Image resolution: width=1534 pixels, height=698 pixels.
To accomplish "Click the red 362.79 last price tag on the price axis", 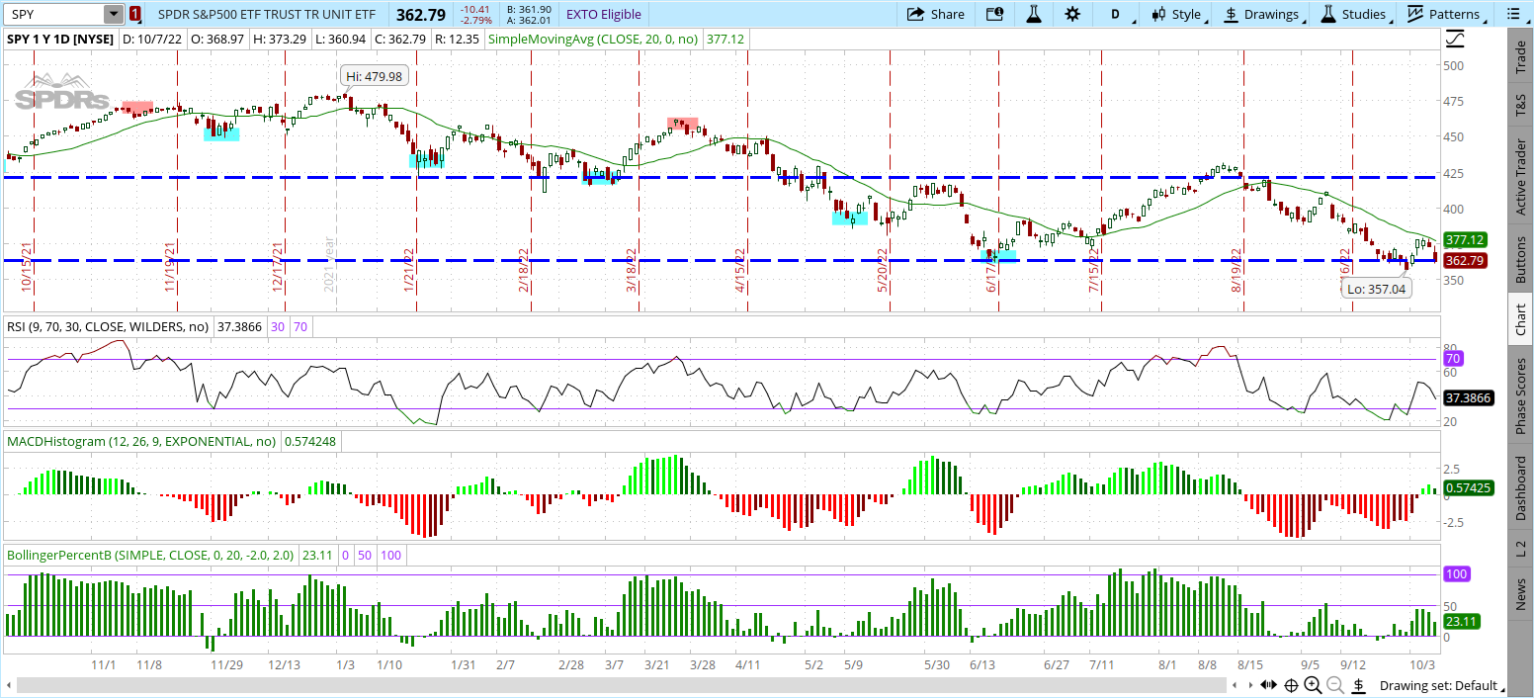I will coord(1467,261).
